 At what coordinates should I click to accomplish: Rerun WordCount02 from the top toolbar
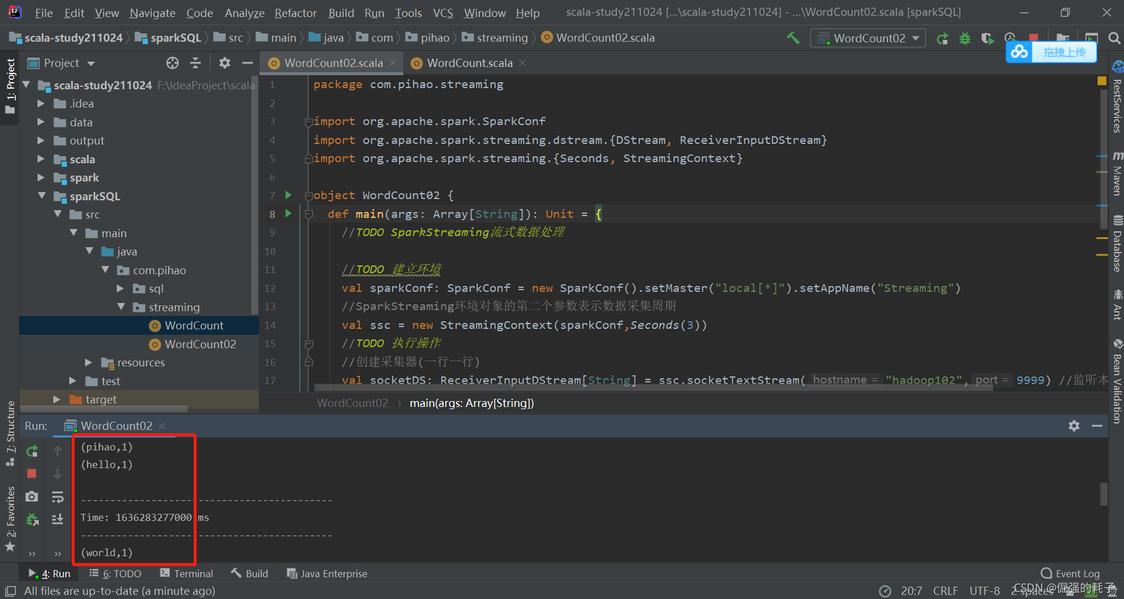click(943, 39)
